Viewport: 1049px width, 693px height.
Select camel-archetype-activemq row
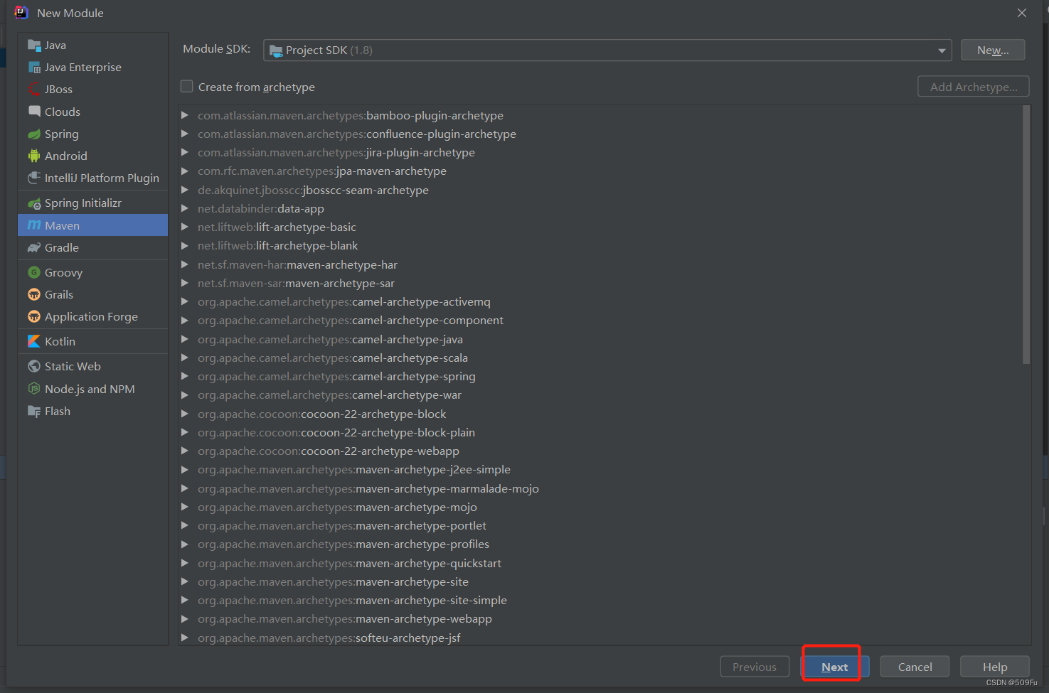pos(600,301)
